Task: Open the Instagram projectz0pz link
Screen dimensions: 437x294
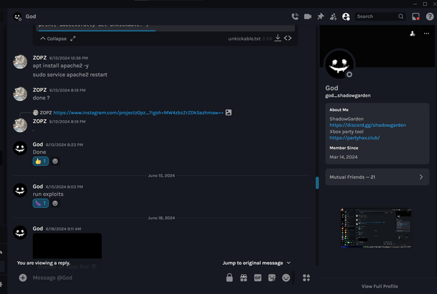Action: click(x=138, y=113)
